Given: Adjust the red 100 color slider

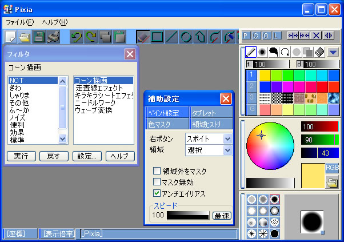Looking at the screenshot, I should (x=319, y=126).
